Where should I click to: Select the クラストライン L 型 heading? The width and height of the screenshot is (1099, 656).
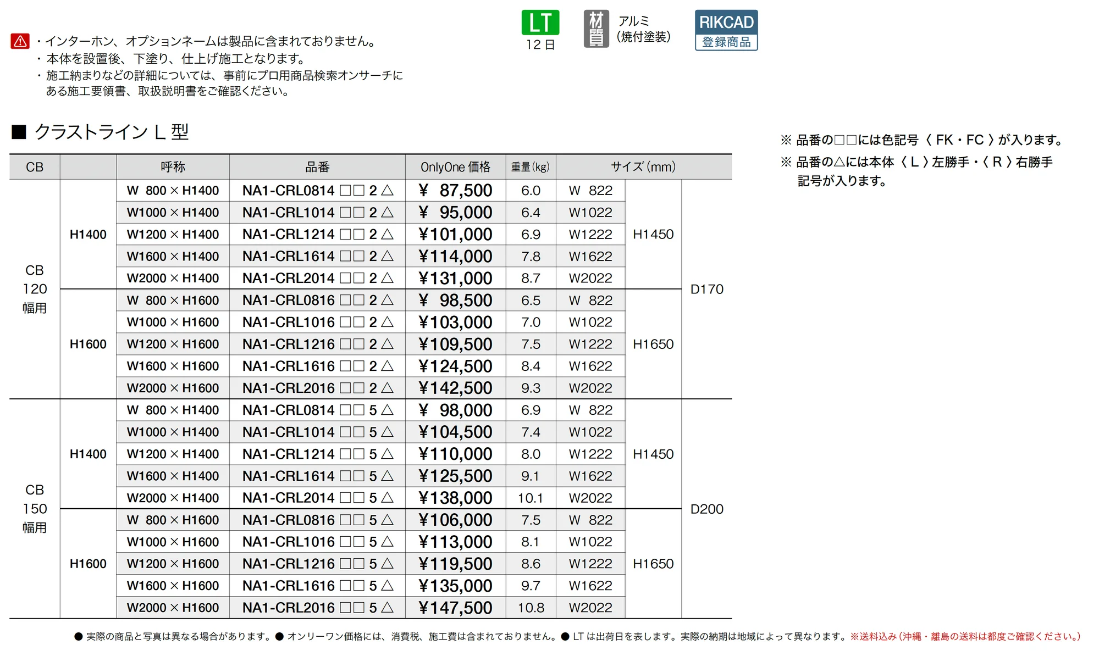[x=101, y=132]
